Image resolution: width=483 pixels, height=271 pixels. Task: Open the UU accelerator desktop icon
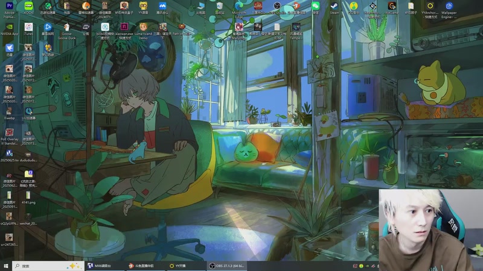28,113
